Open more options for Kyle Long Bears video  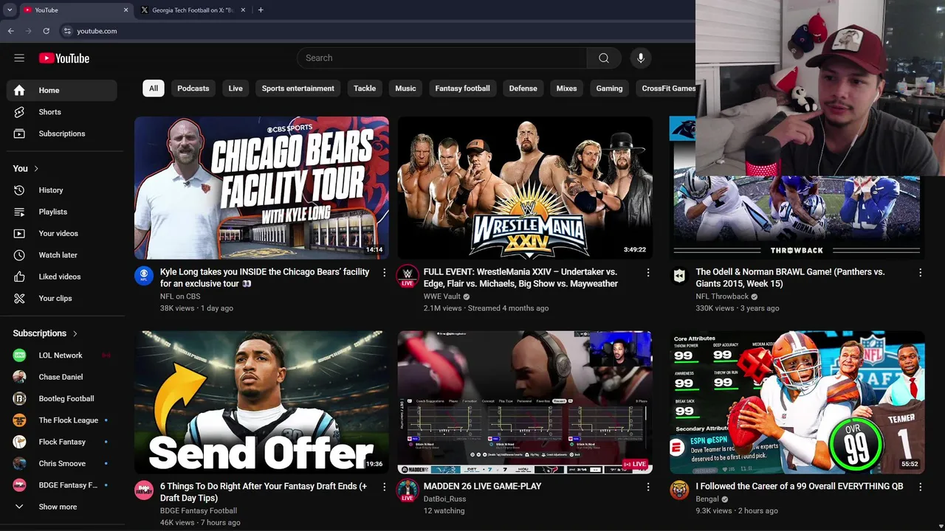pyautogui.click(x=384, y=273)
